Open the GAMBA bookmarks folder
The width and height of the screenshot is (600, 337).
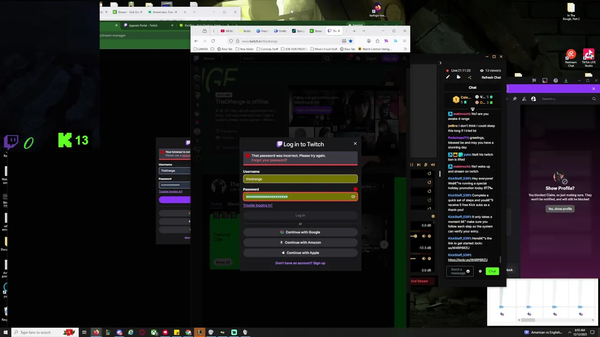pyautogui.click(x=201, y=49)
